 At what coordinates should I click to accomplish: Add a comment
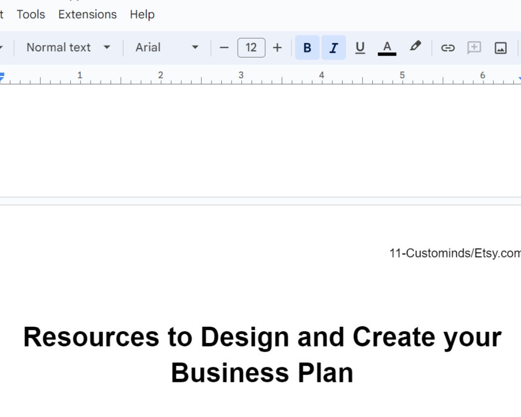pyautogui.click(x=474, y=47)
